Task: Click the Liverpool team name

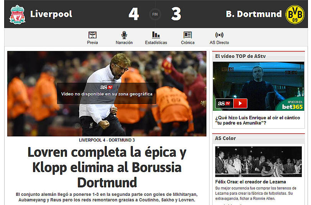Action: (51, 14)
